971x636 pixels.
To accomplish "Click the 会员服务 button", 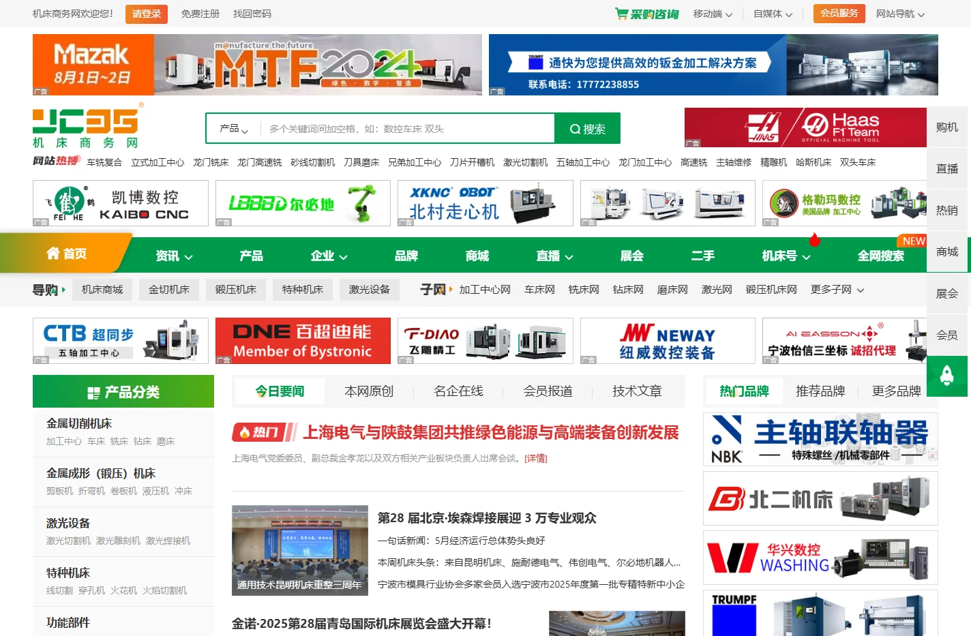I will tap(839, 14).
